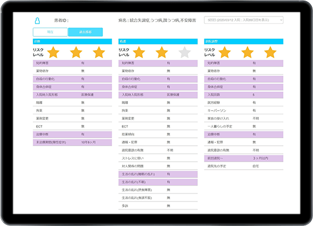Open the admission period dropdown

pos(244,20)
